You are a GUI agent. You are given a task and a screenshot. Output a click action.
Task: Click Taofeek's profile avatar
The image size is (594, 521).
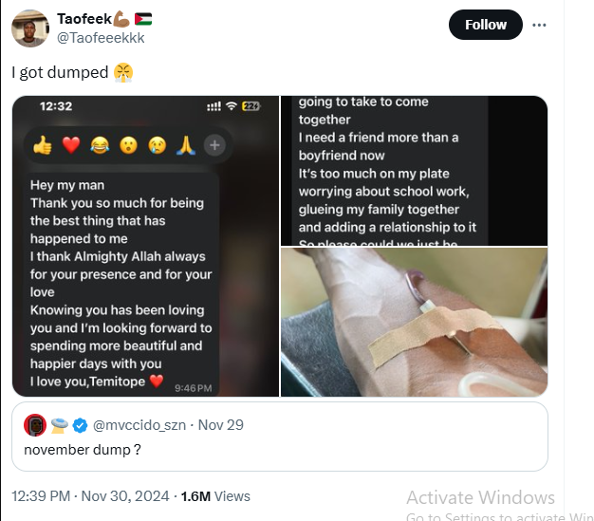click(x=30, y=28)
